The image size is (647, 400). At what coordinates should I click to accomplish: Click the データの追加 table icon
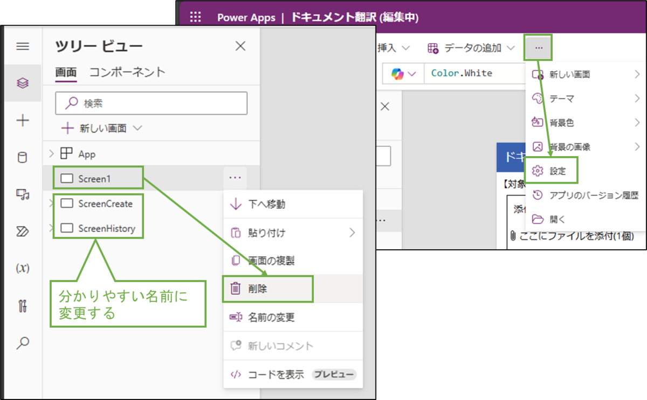[x=433, y=48]
